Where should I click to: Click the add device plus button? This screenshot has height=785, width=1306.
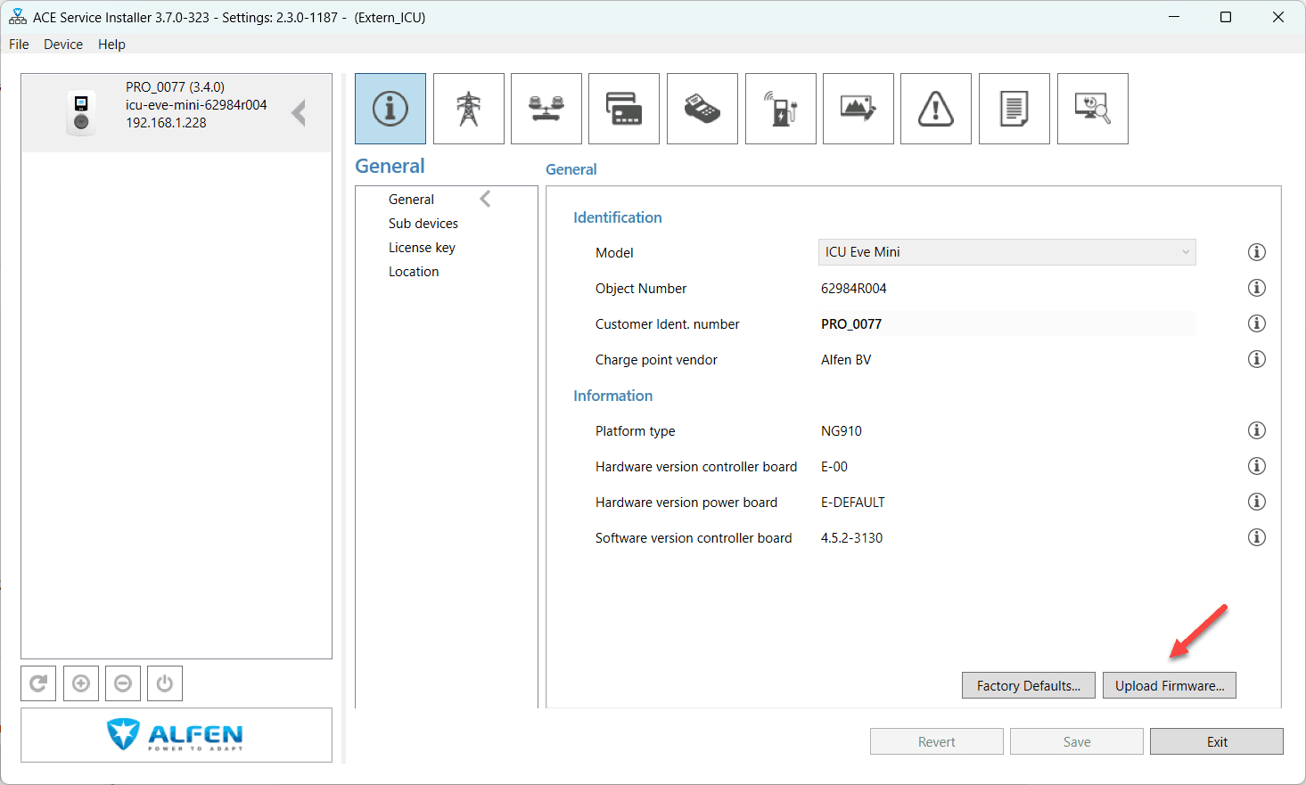(x=81, y=683)
